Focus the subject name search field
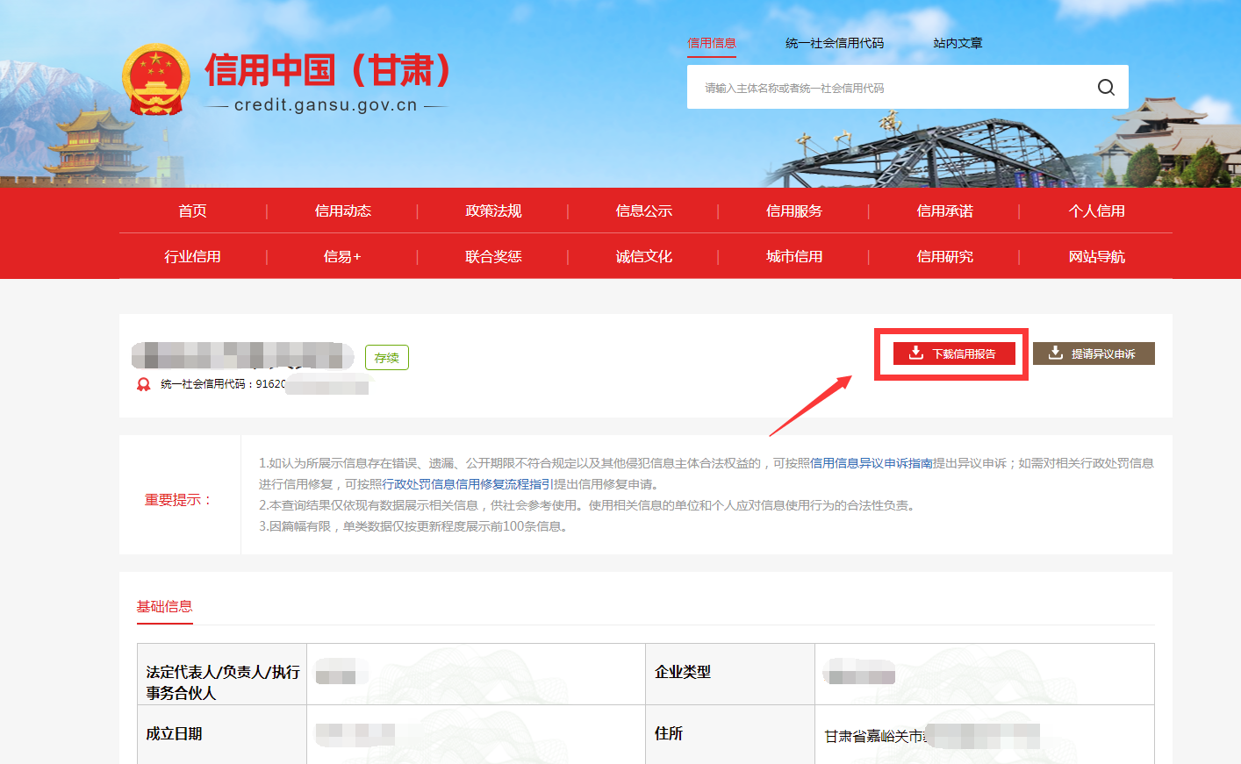 pos(886,88)
